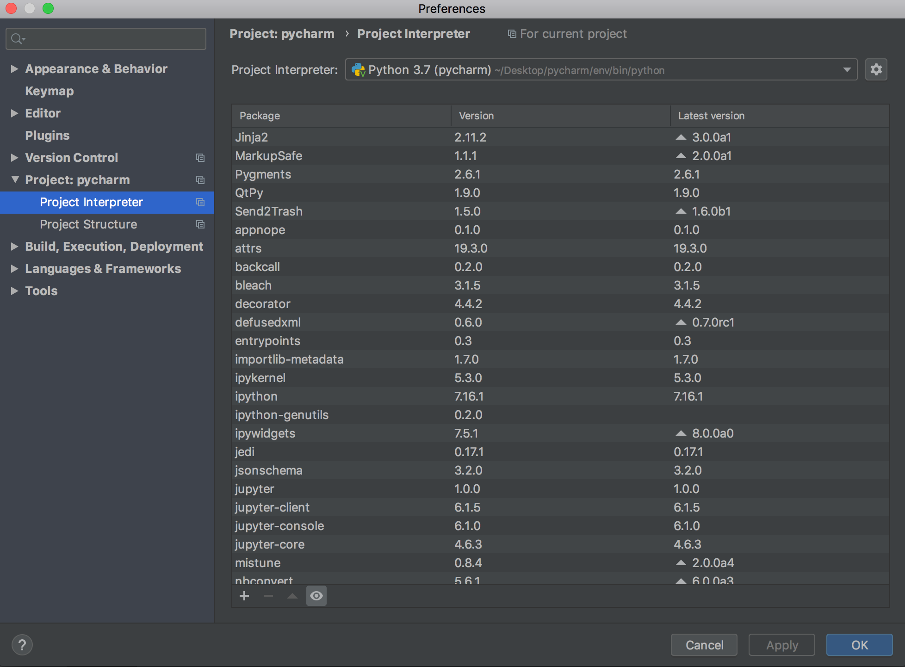Screen dimensions: 905x667
Task: Select the importlib-metadata package row
Action: pos(561,359)
